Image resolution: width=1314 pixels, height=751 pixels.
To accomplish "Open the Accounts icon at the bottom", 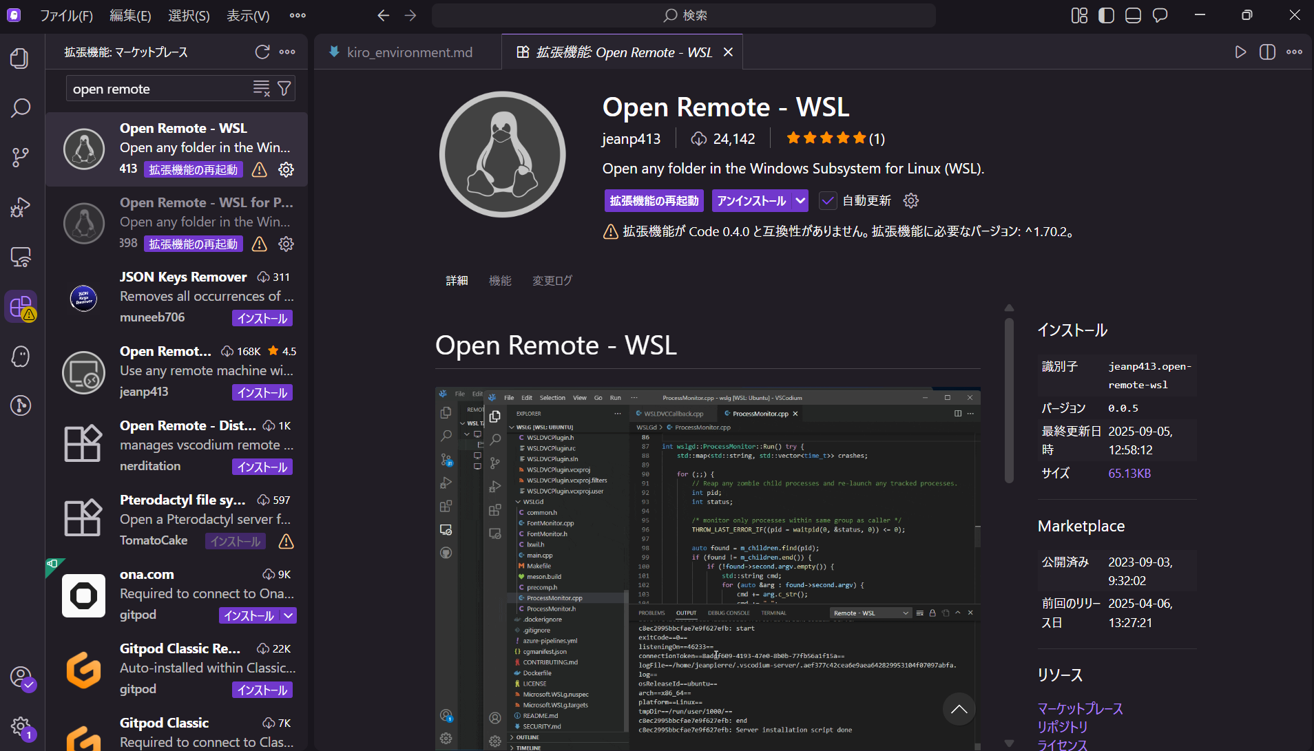I will 21,678.
